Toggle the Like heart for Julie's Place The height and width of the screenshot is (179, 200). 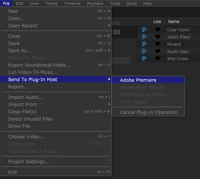(x=158, y=37)
